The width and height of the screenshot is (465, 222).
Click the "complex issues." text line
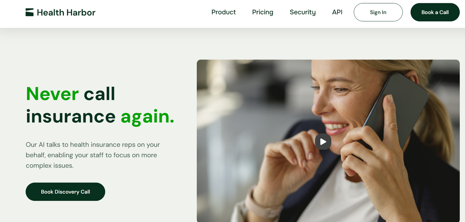point(50,166)
